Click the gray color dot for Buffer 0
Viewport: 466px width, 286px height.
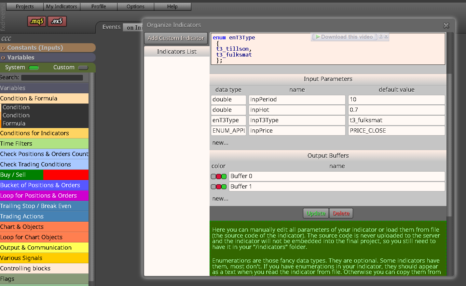coord(213,176)
